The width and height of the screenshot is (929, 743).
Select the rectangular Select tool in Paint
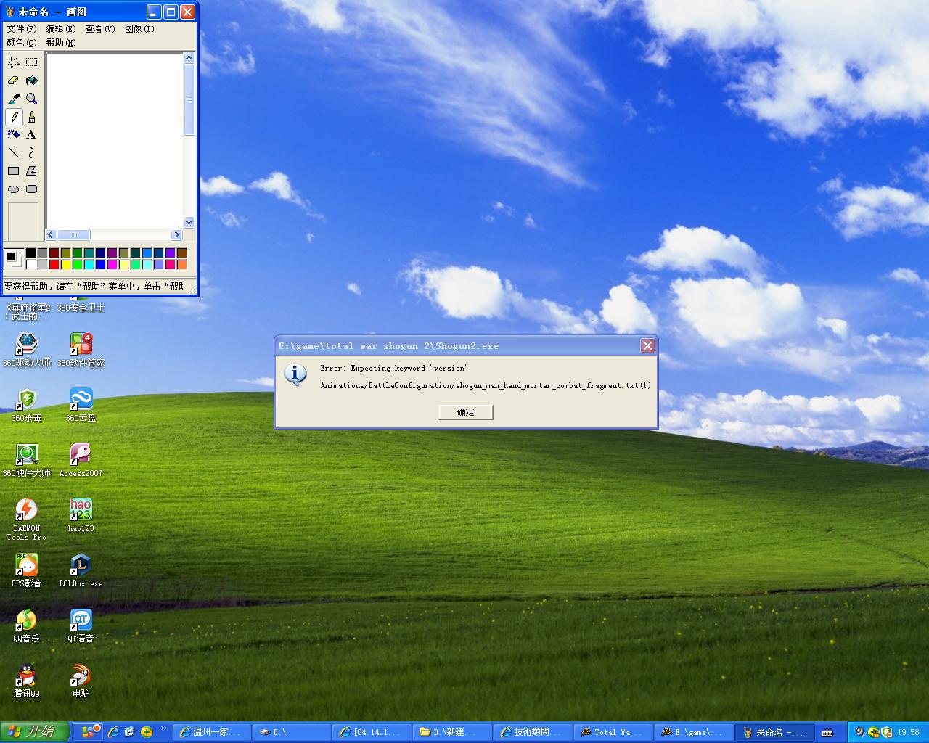[x=31, y=62]
